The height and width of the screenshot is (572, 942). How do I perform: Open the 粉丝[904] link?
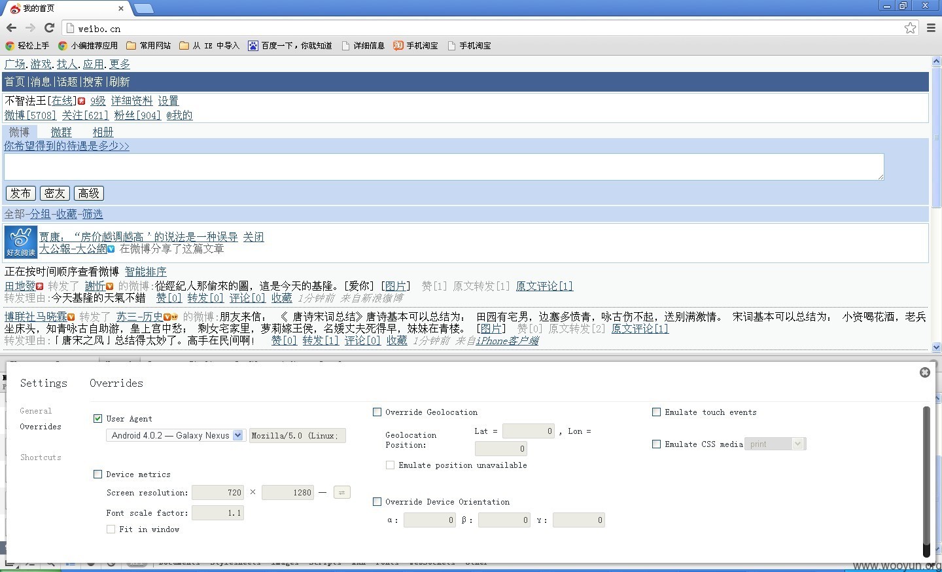coord(137,115)
